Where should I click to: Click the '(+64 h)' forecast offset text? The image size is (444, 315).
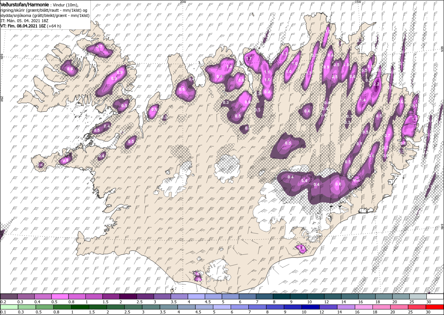(x=54, y=26)
